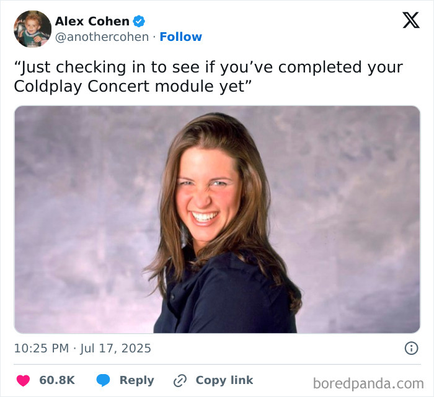The height and width of the screenshot is (397, 434).
Task: Click the word "completed" in the tweet
Action: [320, 68]
